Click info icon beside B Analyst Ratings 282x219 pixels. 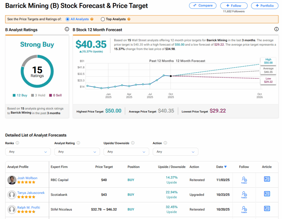67,29
